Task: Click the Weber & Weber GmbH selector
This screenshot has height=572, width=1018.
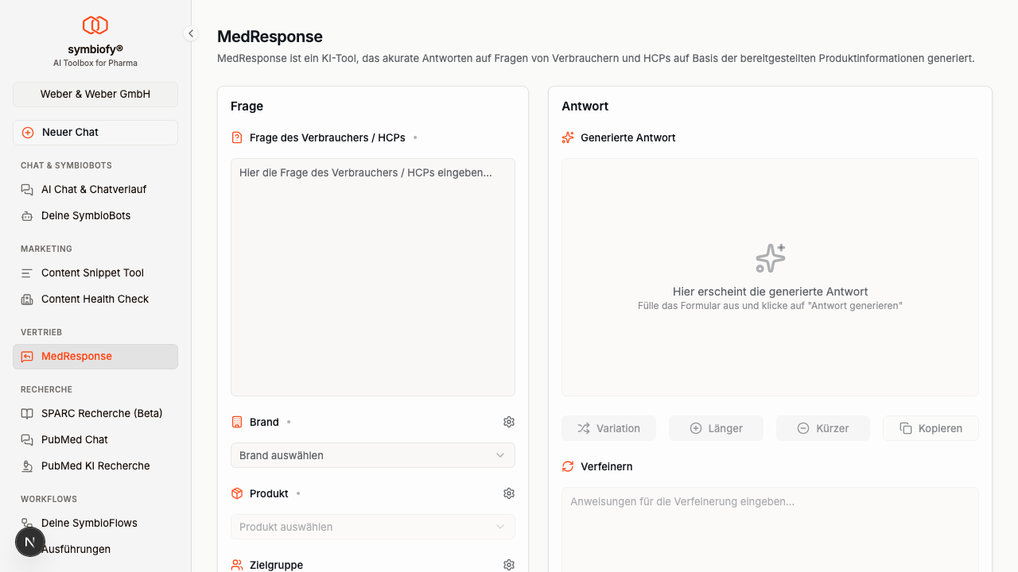Action: pyautogui.click(x=95, y=94)
